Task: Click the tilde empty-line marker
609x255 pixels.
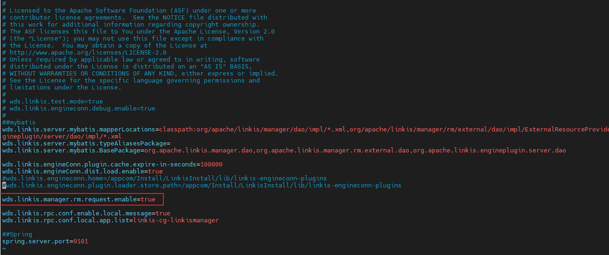Action: [x=4, y=248]
